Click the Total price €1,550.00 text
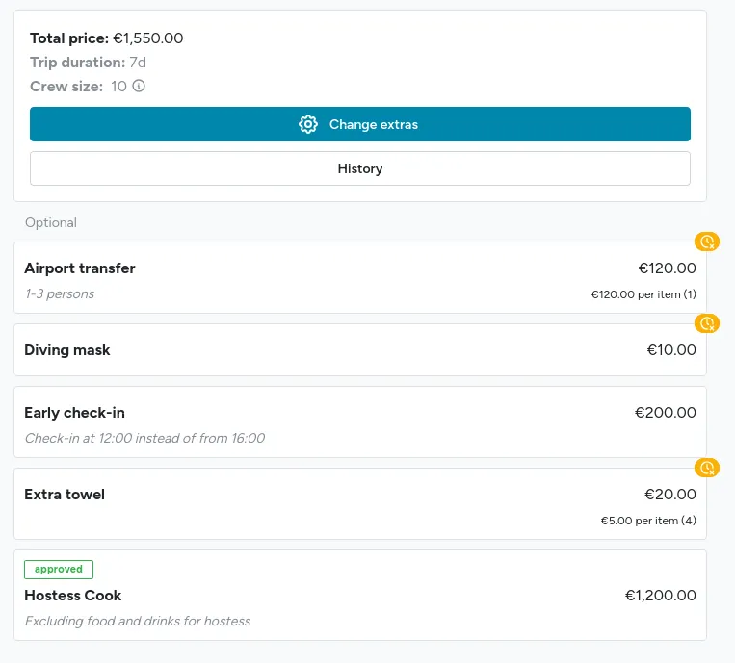The image size is (735, 663). pos(107,38)
